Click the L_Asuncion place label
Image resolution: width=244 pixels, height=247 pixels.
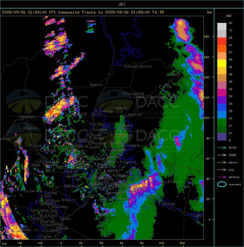pyautogui.click(x=133, y=114)
